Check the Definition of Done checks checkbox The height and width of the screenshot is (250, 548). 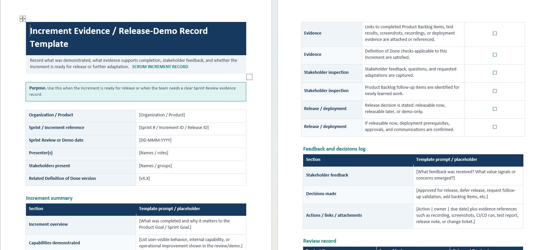click(x=494, y=55)
